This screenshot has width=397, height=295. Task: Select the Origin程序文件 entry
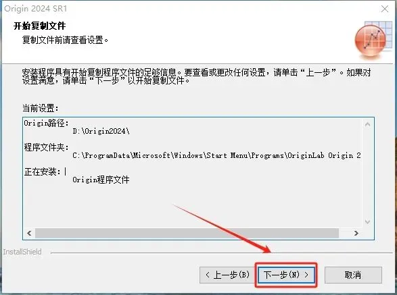tap(101, 180)
